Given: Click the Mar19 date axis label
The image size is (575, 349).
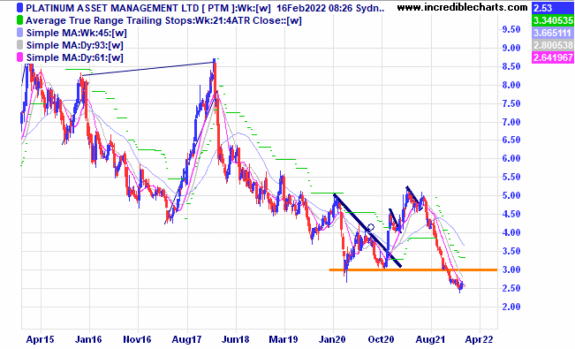Looking at the screenshot, I should pyautogui.click(x=284, y=339).
